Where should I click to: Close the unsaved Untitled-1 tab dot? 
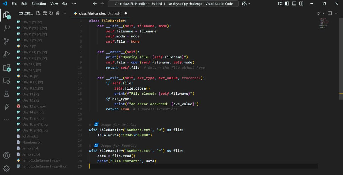click(126, 13)
